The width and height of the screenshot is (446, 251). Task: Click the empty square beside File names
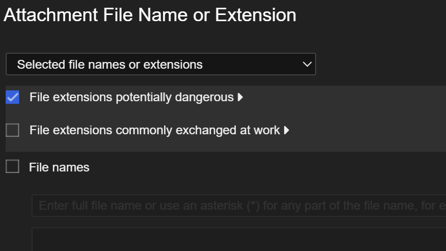12,167
